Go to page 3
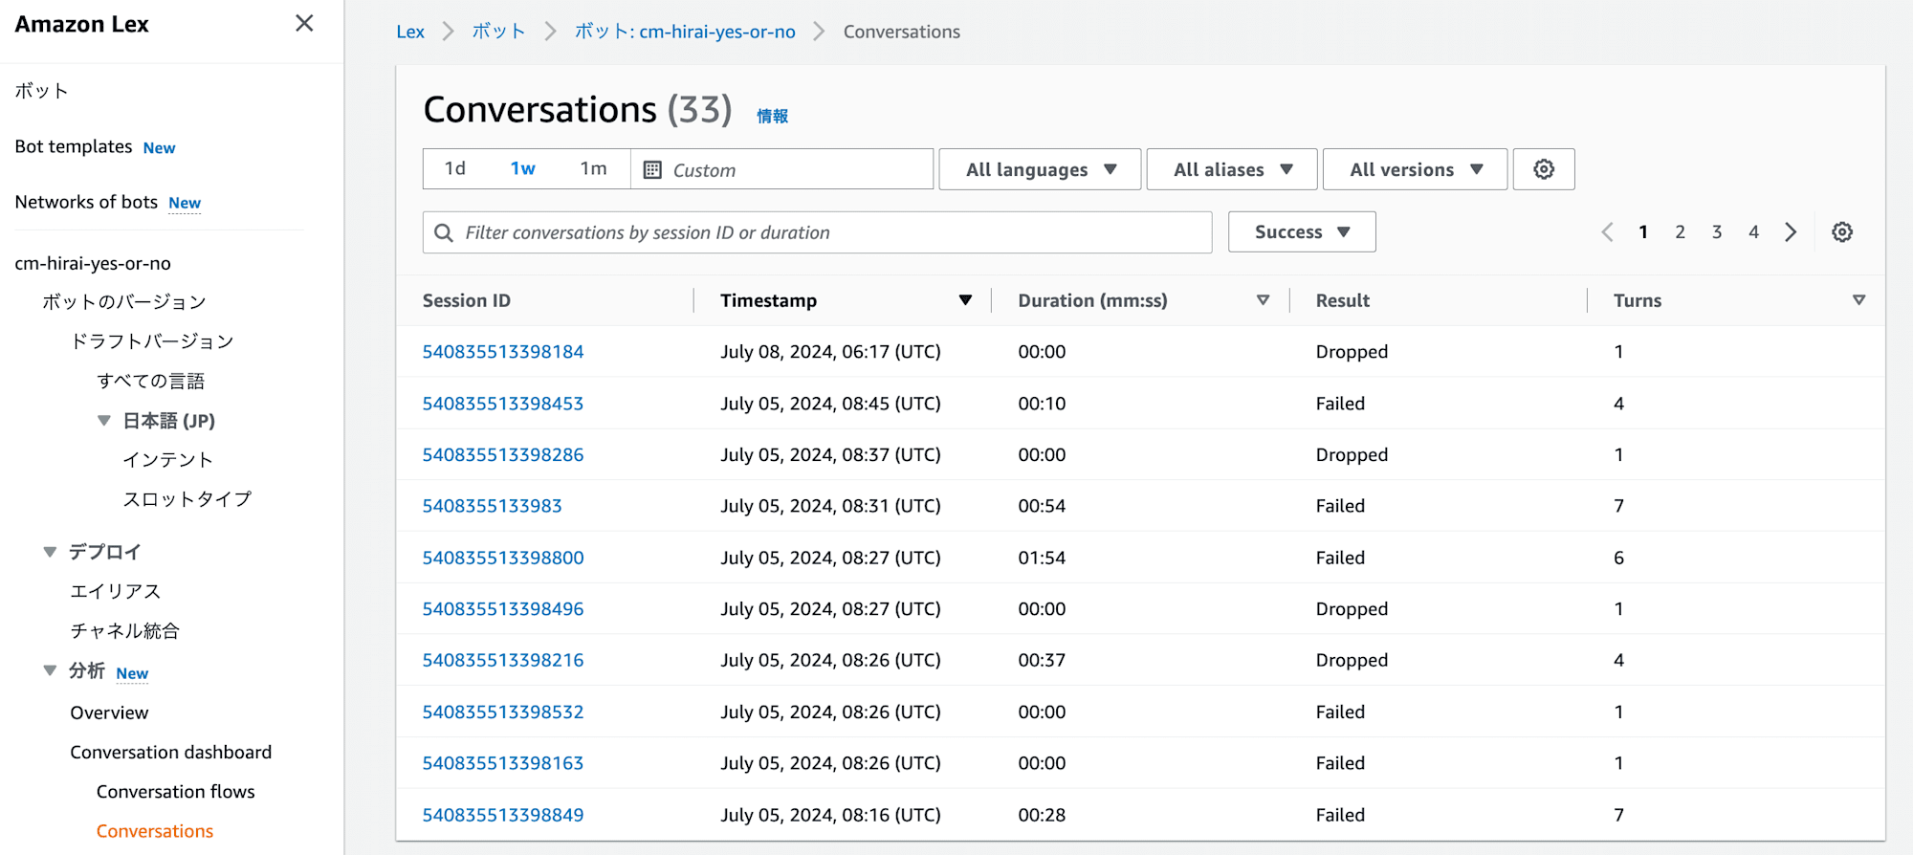The image size is (1913, 855). click(x=1717, y=232)
